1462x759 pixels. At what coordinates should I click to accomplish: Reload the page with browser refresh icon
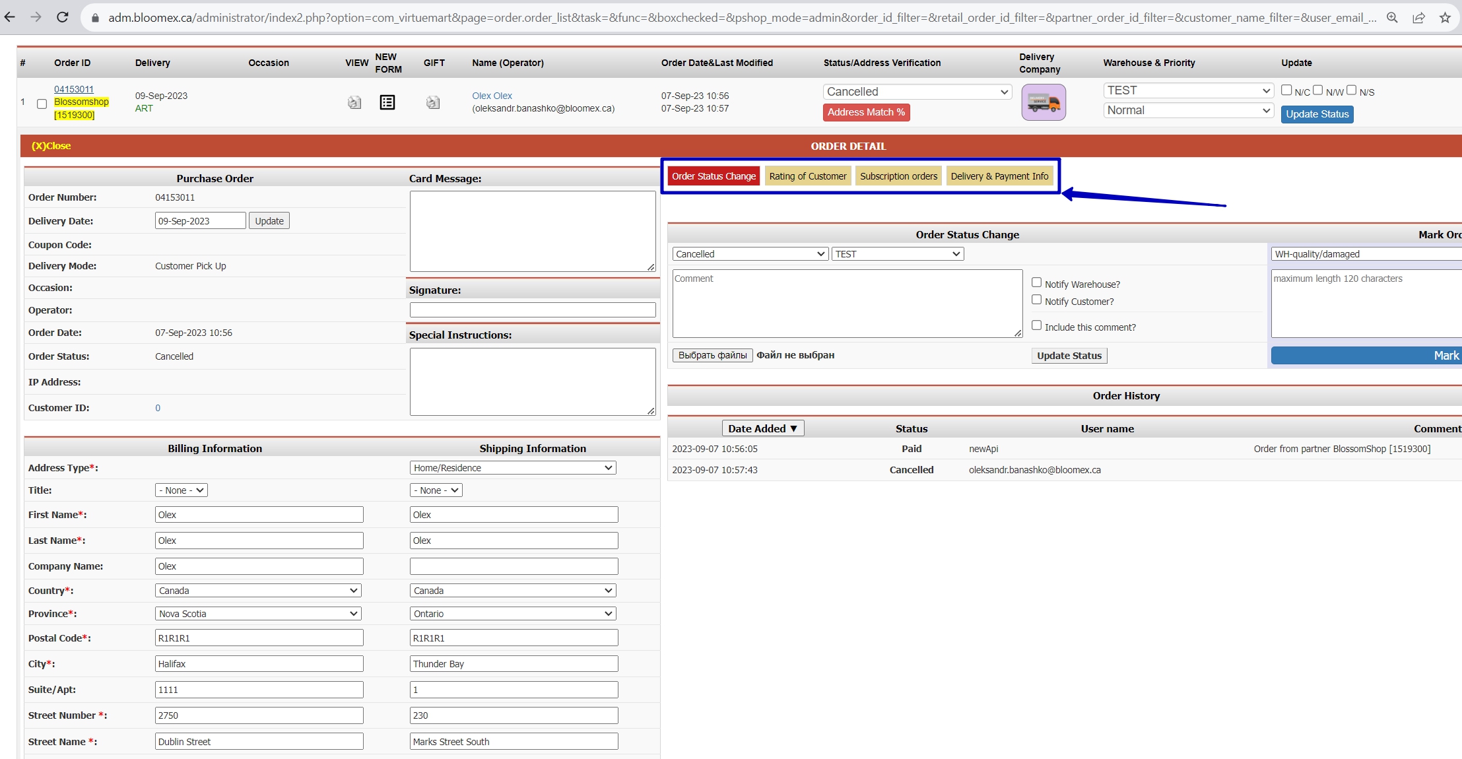pos(63,17)
